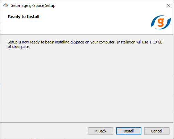Click the word Installation in the message
Screen dimensions: 174x139
(x=126, y=42)
